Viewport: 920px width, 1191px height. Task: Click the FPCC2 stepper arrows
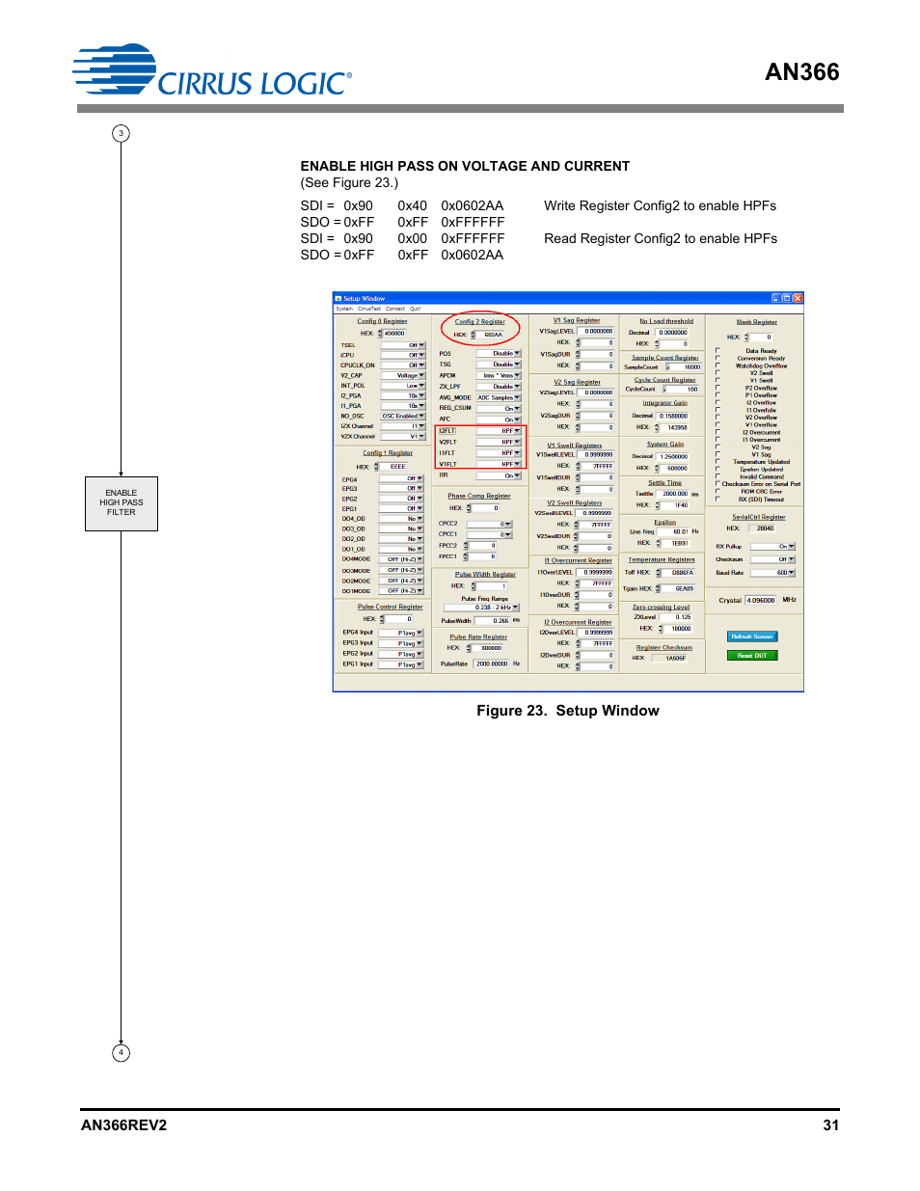click(x=466, y=546)
